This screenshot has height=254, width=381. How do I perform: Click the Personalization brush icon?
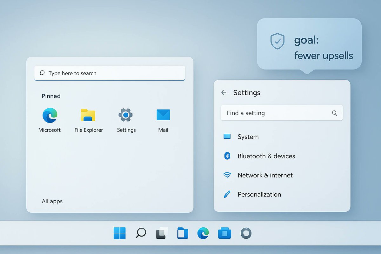[227, 194]
